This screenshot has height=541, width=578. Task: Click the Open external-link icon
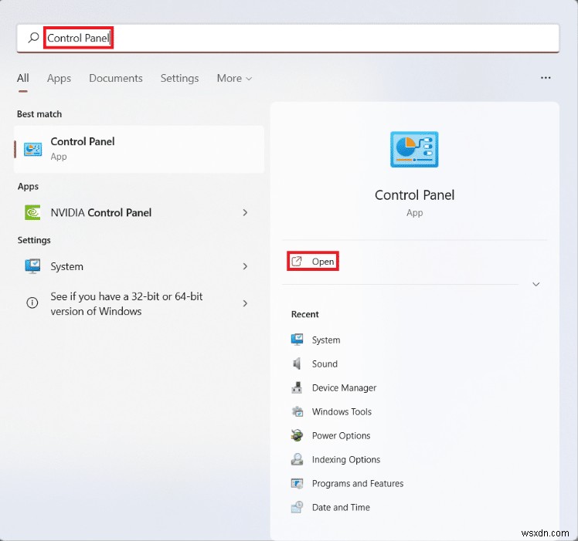tap(297, 262)
